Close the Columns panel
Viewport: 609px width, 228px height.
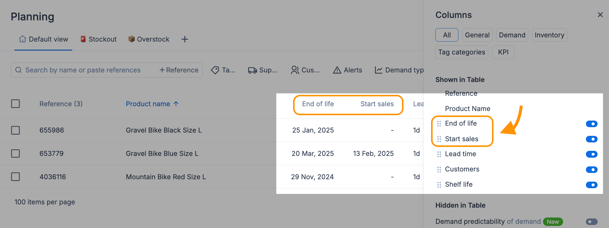600,15
